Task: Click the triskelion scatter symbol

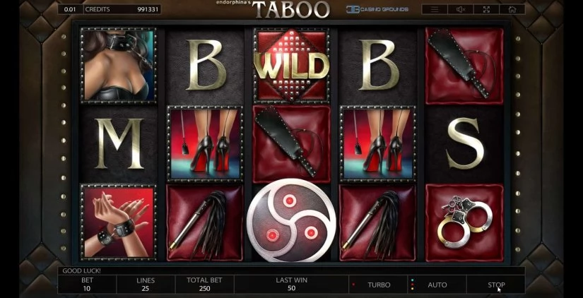Action: 291,221
